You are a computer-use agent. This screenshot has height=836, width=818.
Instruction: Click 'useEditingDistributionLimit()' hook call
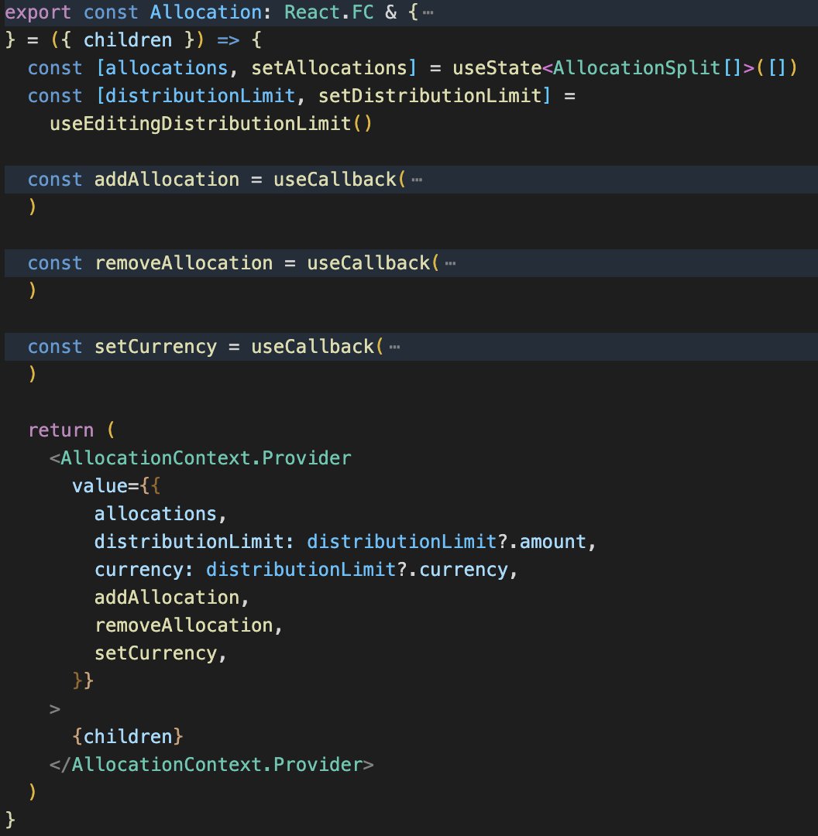pos(211,124)
